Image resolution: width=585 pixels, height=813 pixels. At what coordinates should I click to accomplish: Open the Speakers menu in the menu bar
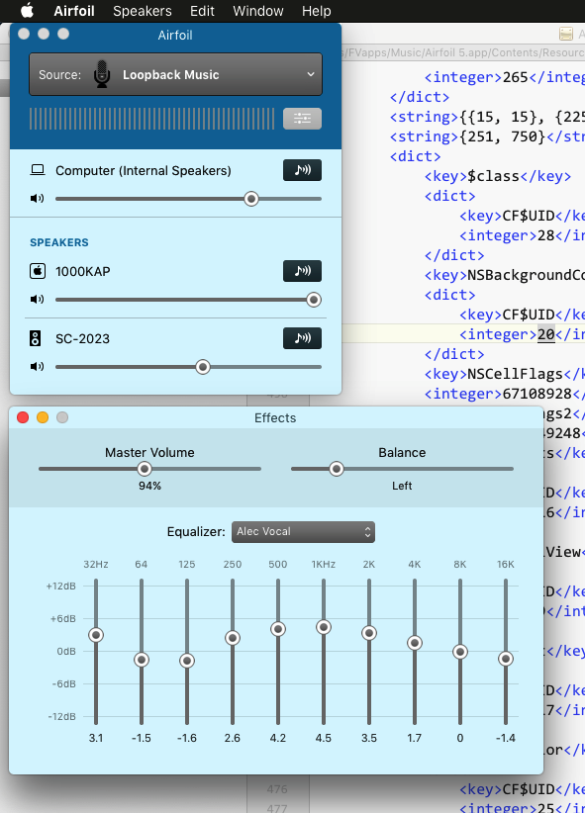point(142,11)
